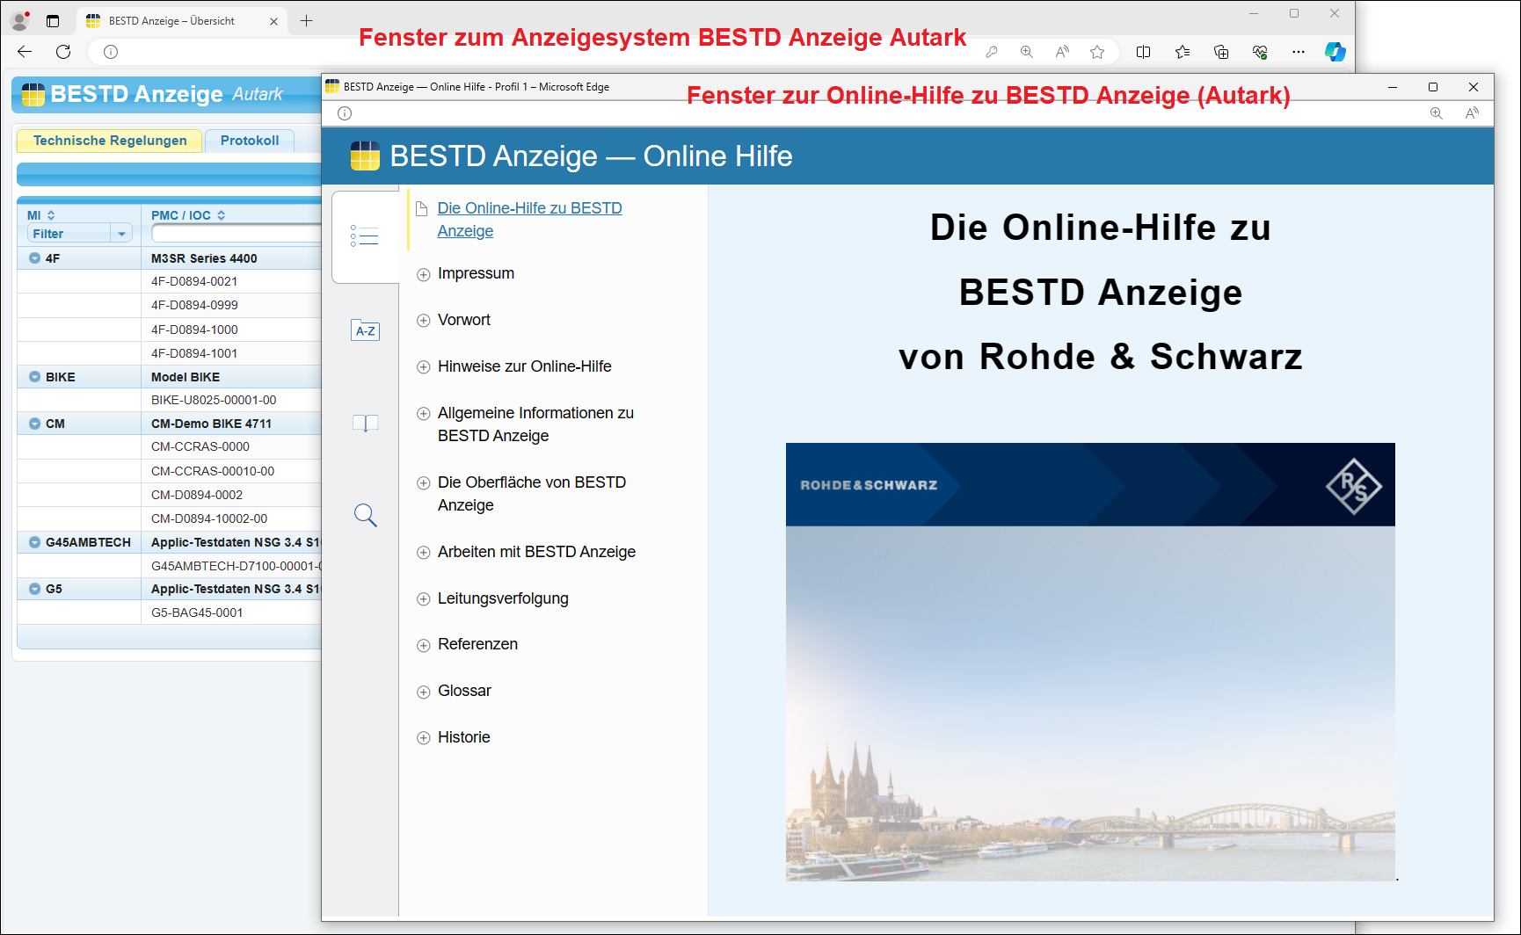
Task: Collapse the 4F group row
Action: tap(34, 258)
